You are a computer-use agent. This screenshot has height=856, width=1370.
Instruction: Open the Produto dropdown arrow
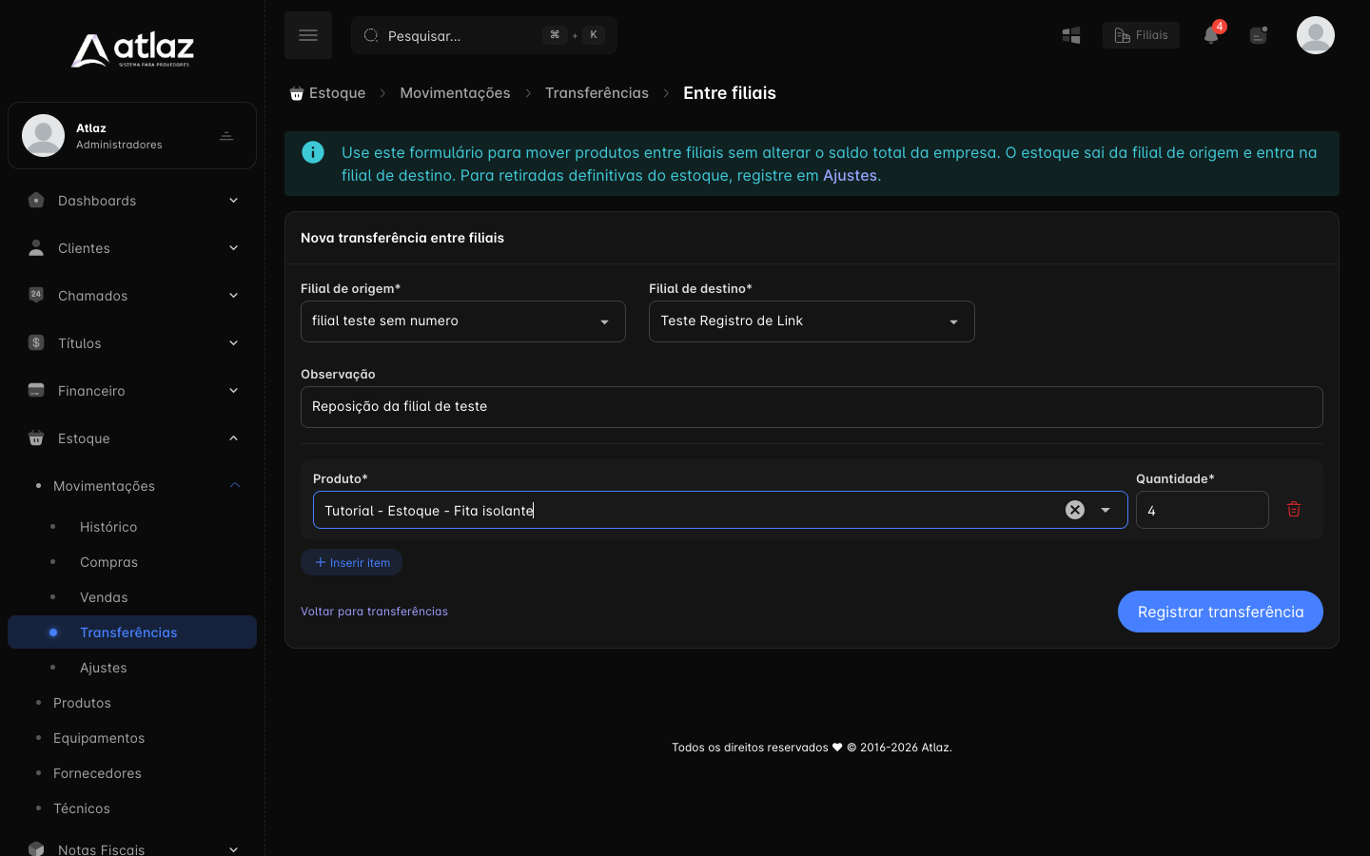[1106, 510]
